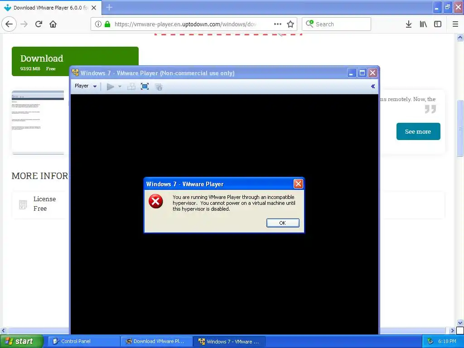Viewport: 464px width, 348px height.
Task: Reload the current page in Firefox
Action: pos(39,24)
